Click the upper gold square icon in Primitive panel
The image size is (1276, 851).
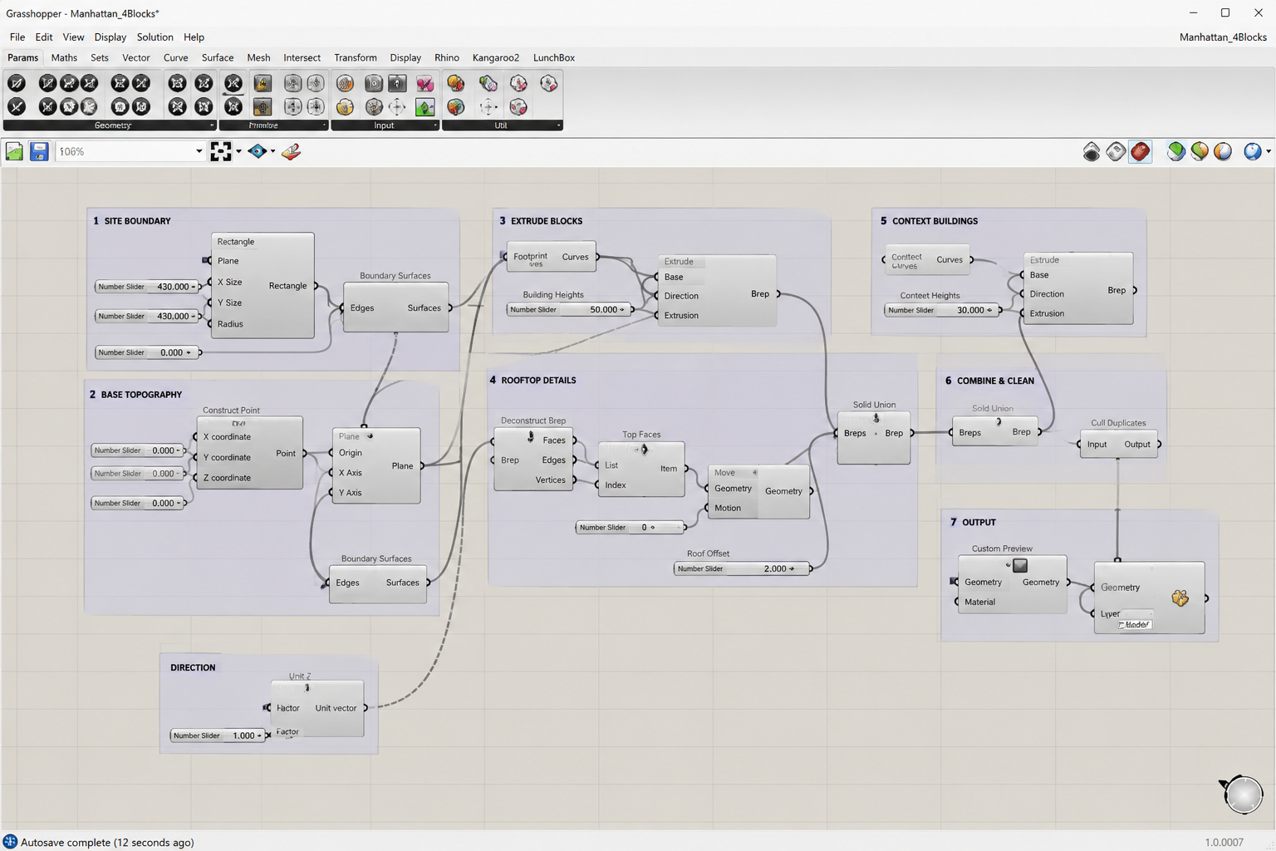click(263, 83)
